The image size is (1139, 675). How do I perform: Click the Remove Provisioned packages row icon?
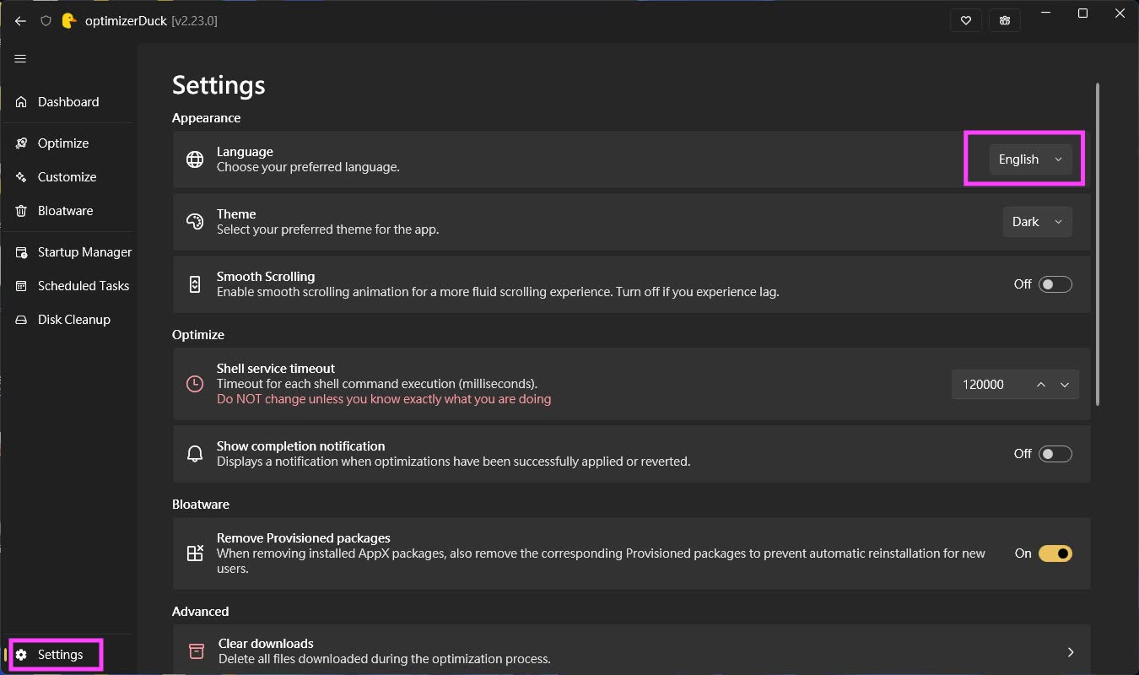[x=195, y=553]
